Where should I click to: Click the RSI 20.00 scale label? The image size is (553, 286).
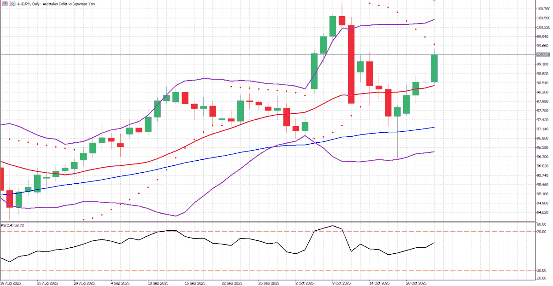click(x=541, y=278)
